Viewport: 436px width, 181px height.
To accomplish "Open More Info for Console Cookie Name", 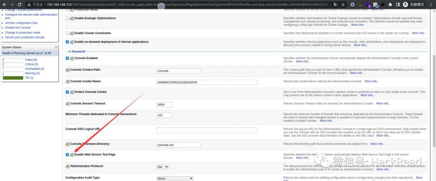I will click(x=372, y=81).
